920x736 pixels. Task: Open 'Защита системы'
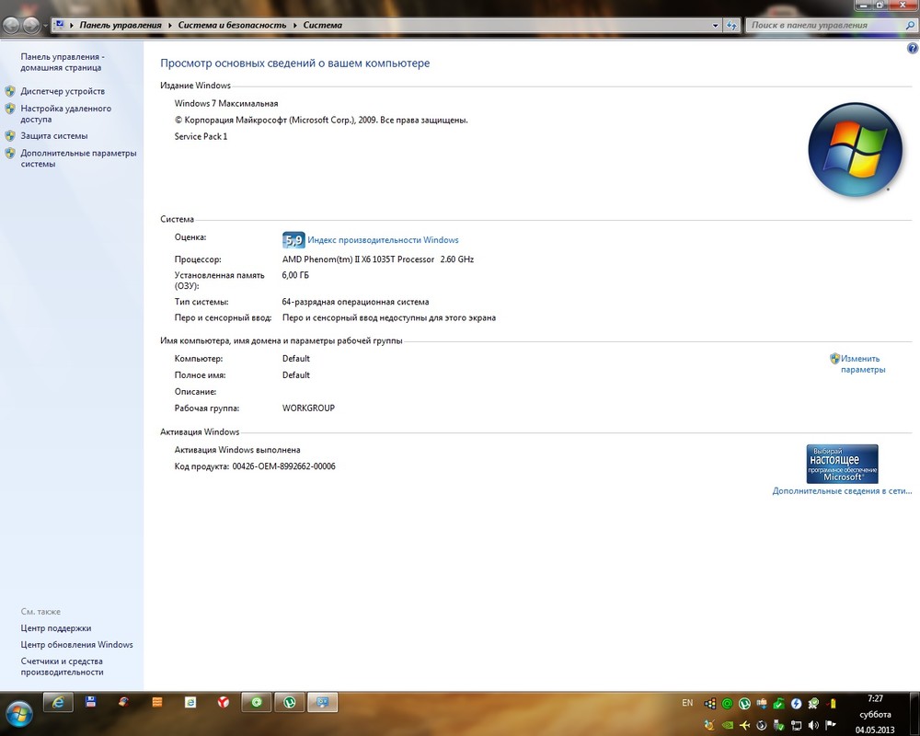tap(54, 135)
